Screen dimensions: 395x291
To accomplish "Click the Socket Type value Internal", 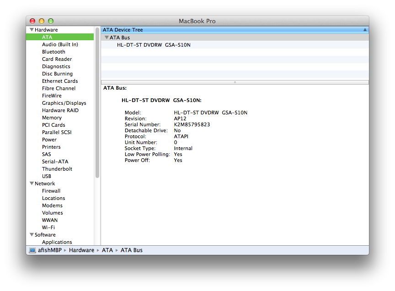I will click(x=183, y=148).
